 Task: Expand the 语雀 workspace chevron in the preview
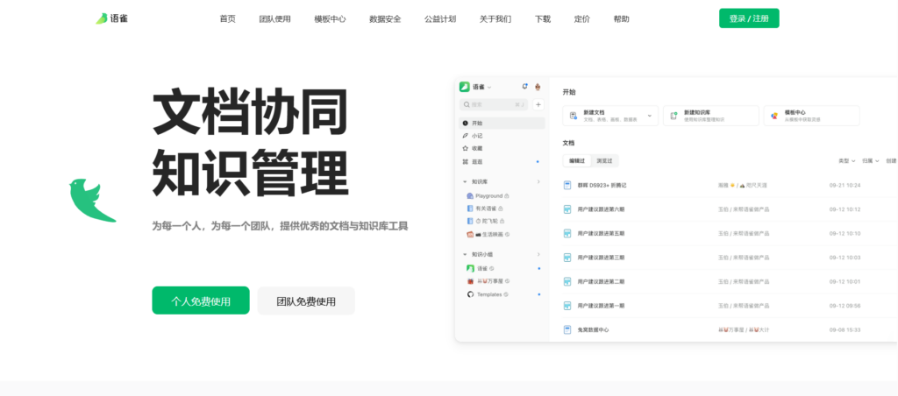coord(489,87)
